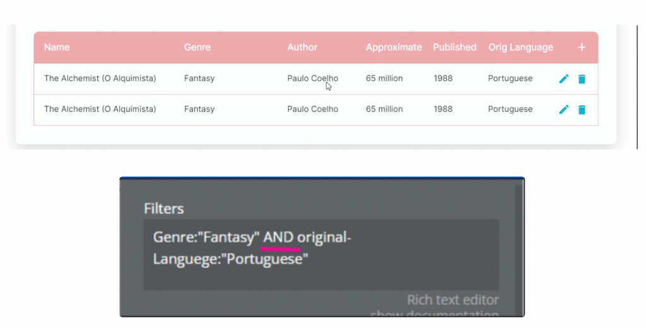Click the Fantasy cell in the first row
Viewport: 646px width, 327px height.
pyautogui.click(x=199, y=79)
